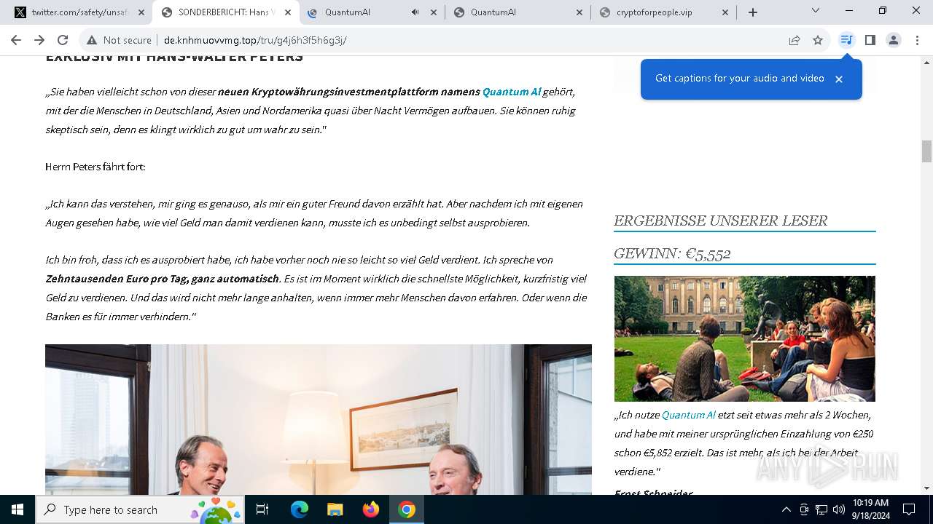This screenshot has width=933, height=524.
Task: Click the interview photo of two men
Action: [x=319, y=419]
